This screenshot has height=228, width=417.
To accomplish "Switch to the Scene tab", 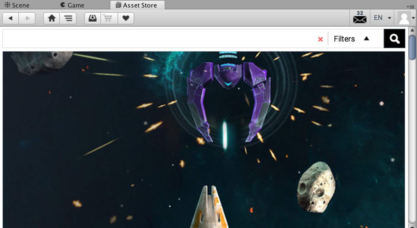I will (17, 5).
